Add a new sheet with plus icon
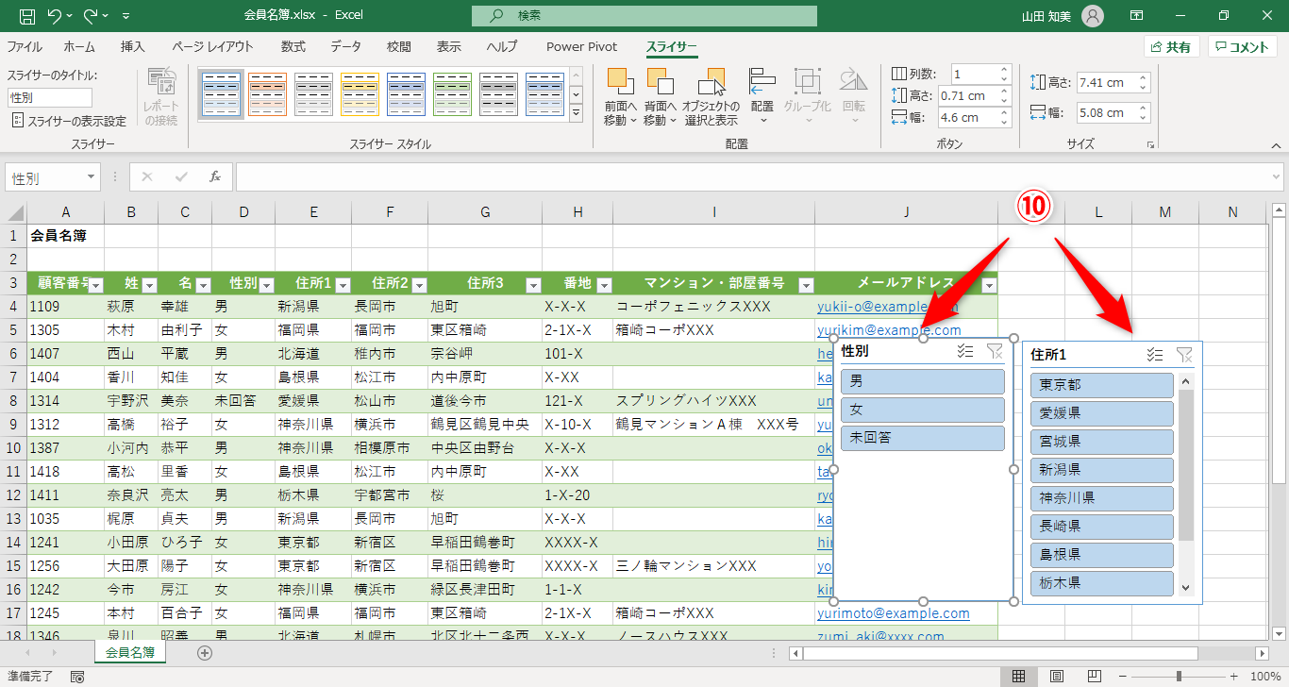The height and width of the screenshot is (687, 1289). click(x=205, y=652)
